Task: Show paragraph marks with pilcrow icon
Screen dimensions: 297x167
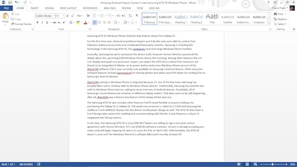Action: (x=137, y=16)
